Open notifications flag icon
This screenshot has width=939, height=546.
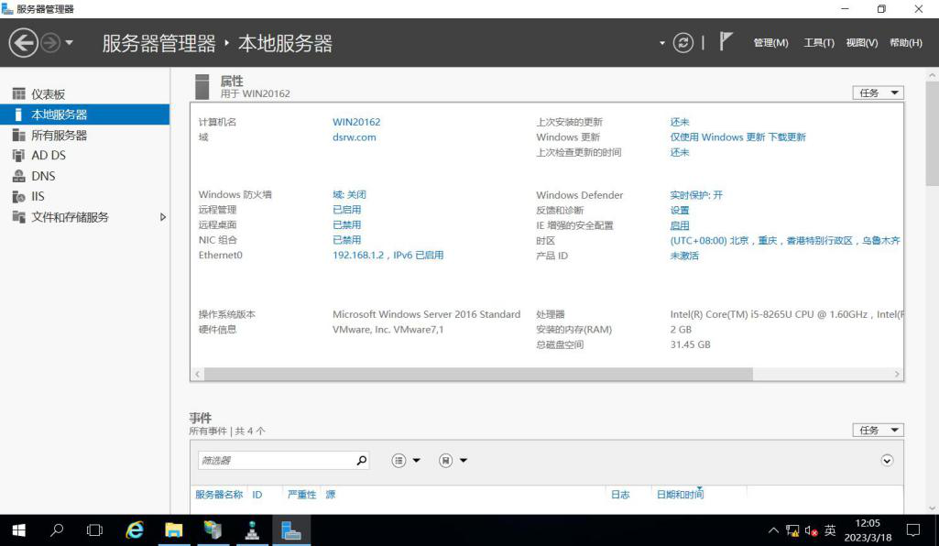tap(726, 42)
